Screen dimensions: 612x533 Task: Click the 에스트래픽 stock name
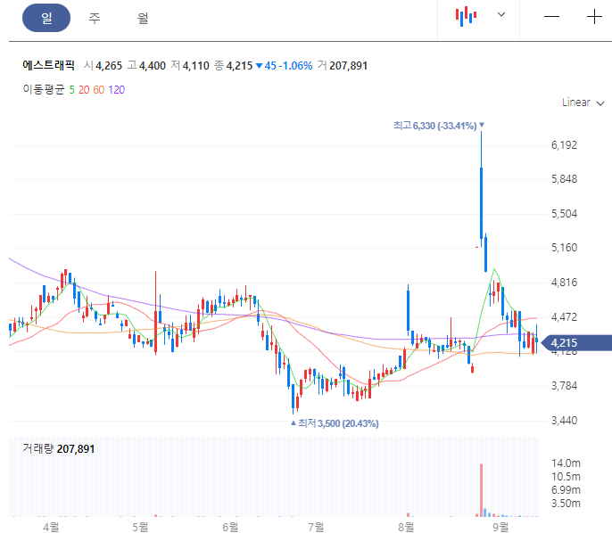pyautogui.click(x=48, y=65)
